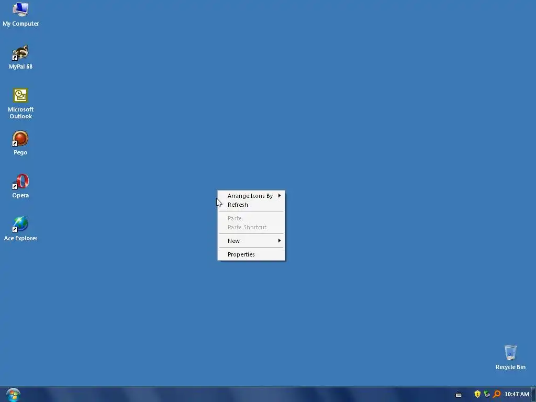Open the New submenu
This screenshot has height=402, width=536.
tap(251, 241)
